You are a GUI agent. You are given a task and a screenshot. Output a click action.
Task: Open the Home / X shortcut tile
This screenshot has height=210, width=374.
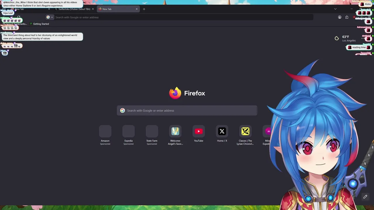coord(222,131)
